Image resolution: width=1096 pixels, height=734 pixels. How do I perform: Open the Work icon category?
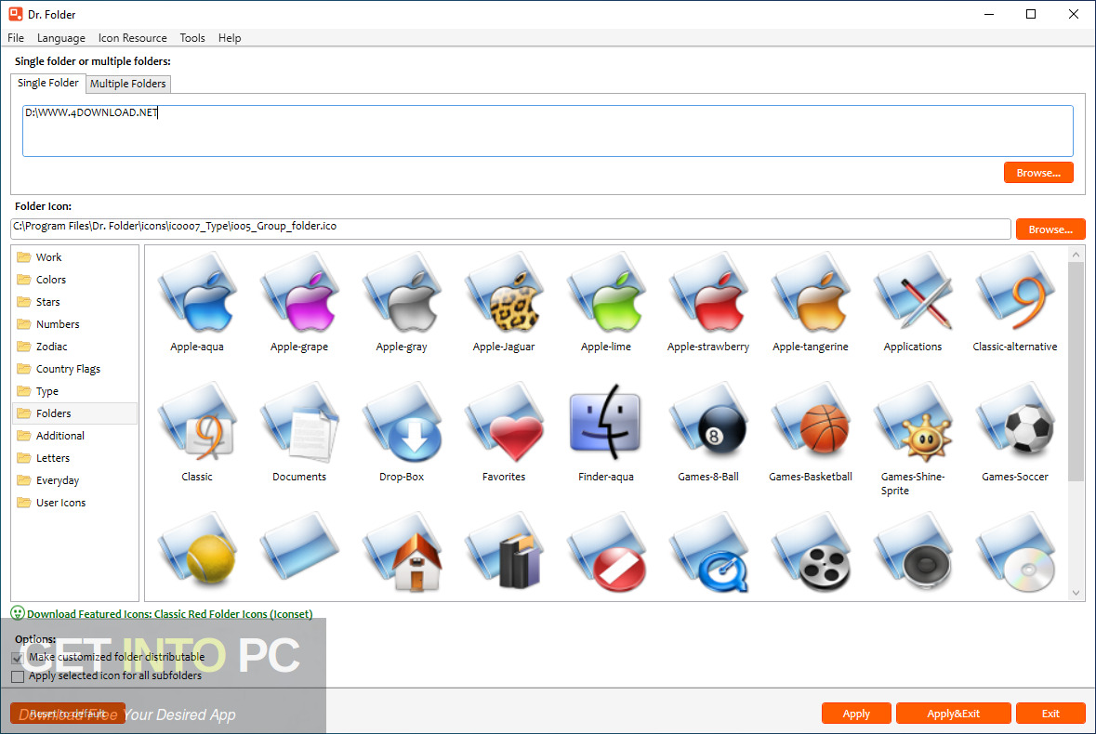point(74,257)
